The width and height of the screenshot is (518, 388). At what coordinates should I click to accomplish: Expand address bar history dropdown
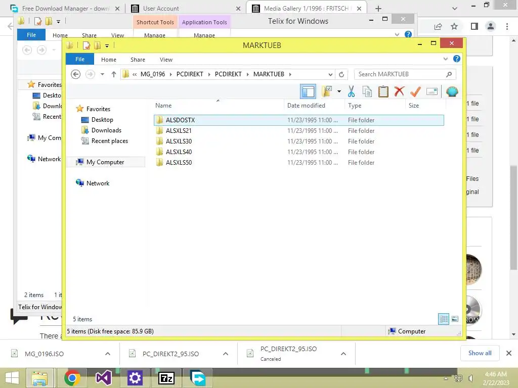(330, 74)
